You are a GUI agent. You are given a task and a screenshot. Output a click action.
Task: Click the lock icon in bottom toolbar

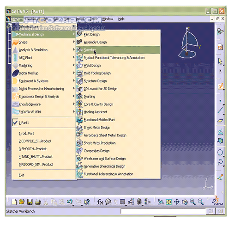[x=139, y=202]
